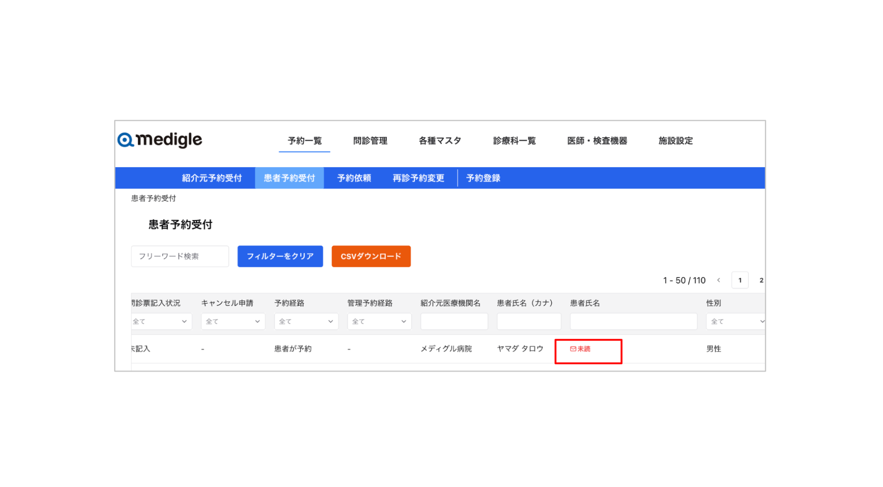Viewport: 883px width, 487px height.
Task: Click the 管理予約経路 column header
Action: coord(370,303)
